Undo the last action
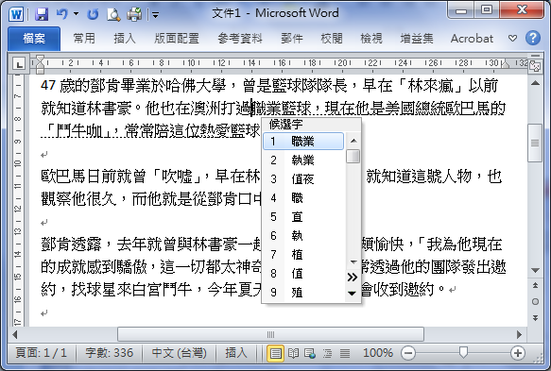The height and width of the screenshot is (371, 551). 62,14
